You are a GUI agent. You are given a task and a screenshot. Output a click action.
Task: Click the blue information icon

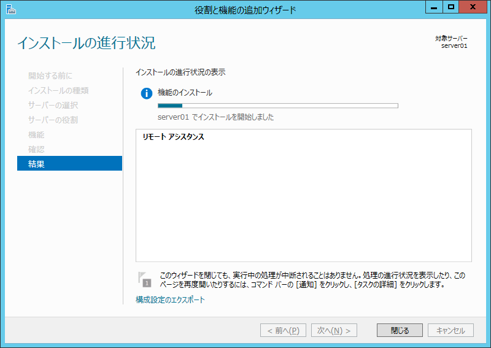(146, 93)
